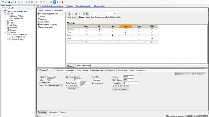The width and height of the screenshot is (209, 117).
Task: Switch to the Verification tab
Action: (x=58, y=10)
